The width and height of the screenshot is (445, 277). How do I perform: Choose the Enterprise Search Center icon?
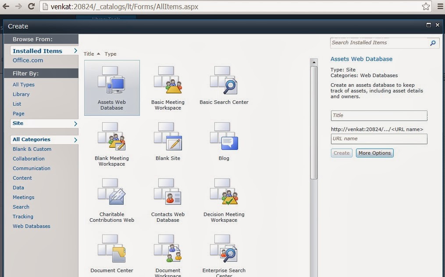pos(224,249)
